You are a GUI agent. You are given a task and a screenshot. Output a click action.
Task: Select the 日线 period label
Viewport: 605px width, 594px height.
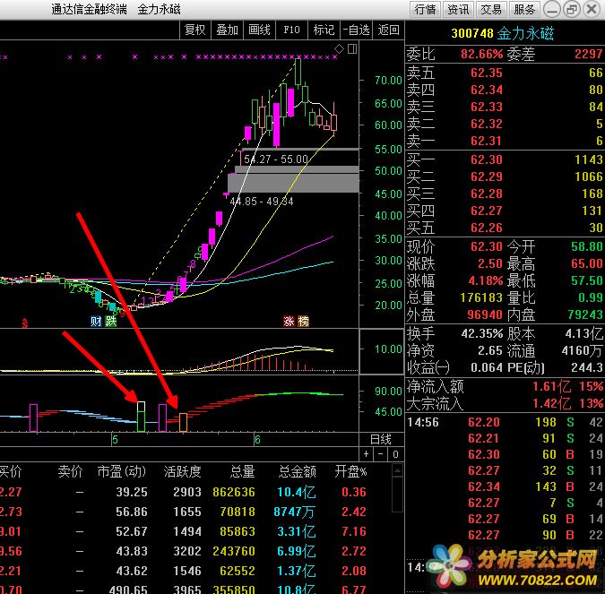pyautogui.click(x=381, y=439)
